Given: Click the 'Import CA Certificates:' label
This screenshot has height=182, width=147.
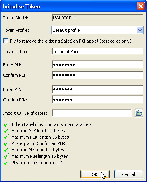Looking at the screenshot, I should 25,113.
